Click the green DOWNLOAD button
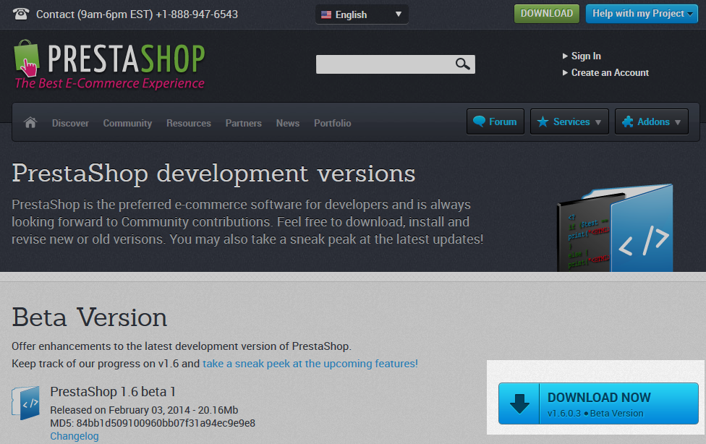The width and height of the screenshot is (706, 444). (547, 14)
